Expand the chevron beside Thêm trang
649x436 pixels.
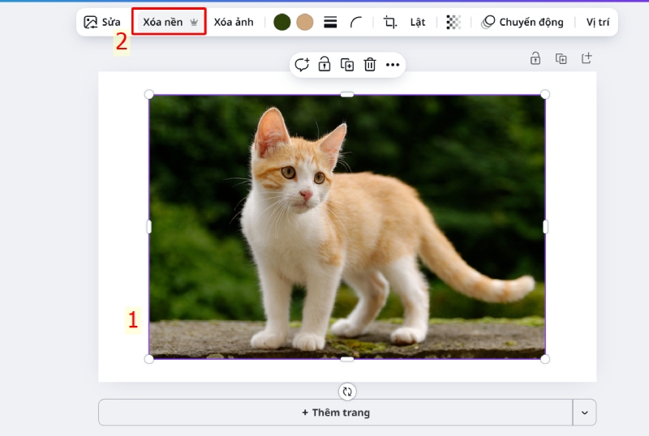point(585,412)
